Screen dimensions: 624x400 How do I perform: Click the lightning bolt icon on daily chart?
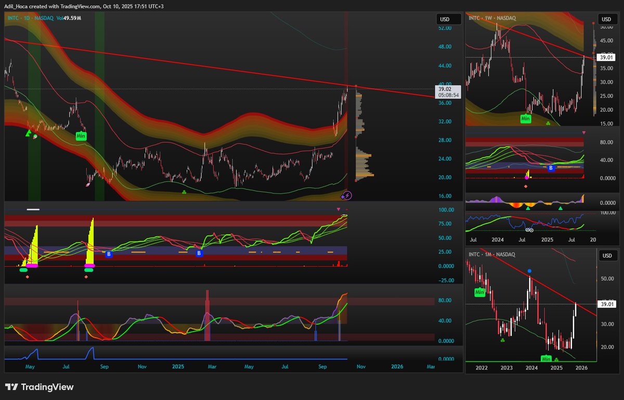point(347,195)
